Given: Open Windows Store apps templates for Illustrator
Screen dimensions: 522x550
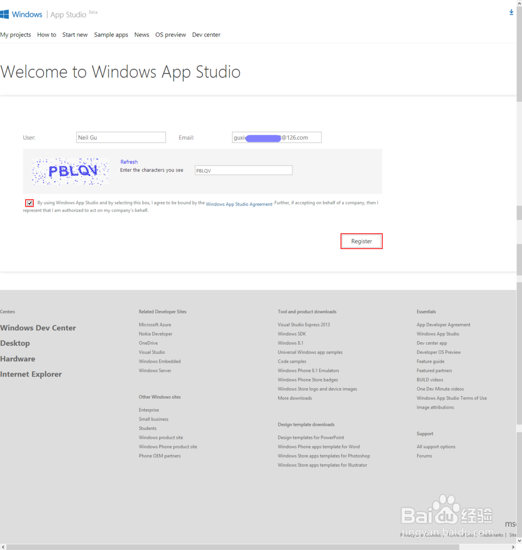Looking at the screenshot, I should (323, 465).
